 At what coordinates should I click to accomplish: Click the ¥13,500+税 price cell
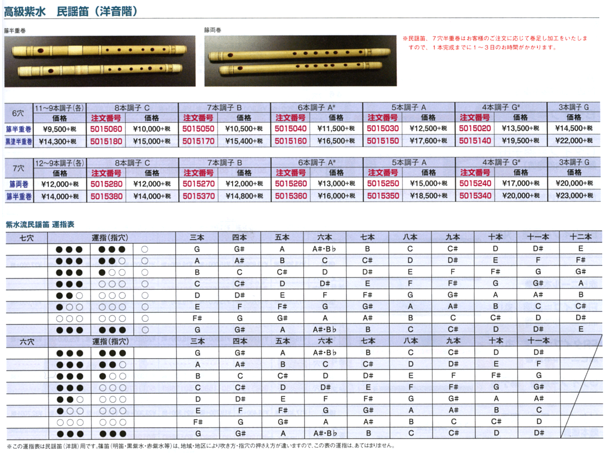click(520, 128)
